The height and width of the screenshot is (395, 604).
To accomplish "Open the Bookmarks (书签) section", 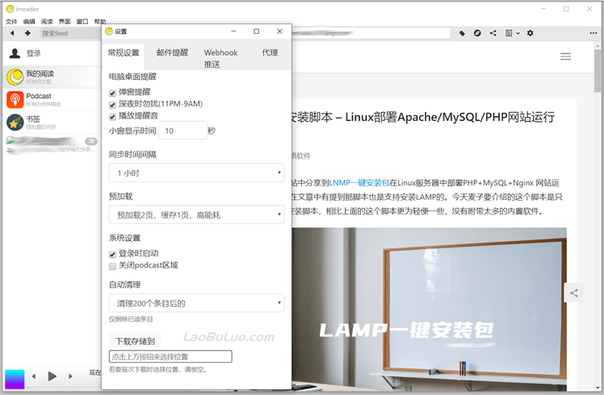I will [x=52, y=123].
